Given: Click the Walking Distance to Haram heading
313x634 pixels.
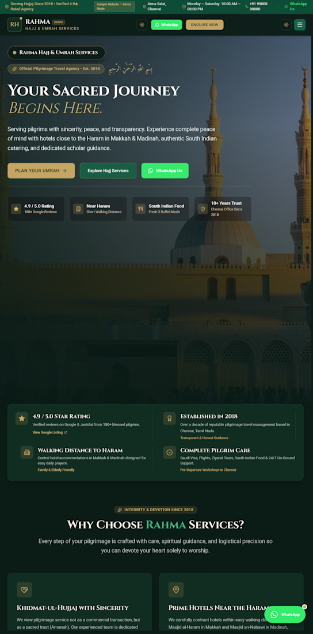Looking at the screenshot, I should click(x=80, y=450).
